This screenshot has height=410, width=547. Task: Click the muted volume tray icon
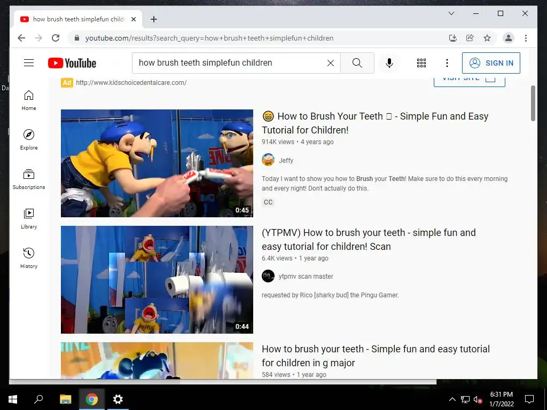[x=478, y=399]
